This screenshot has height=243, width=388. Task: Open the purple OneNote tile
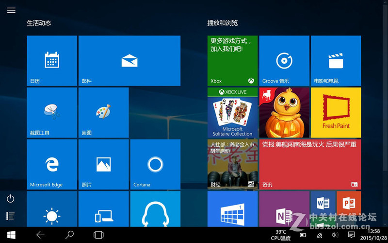click(x=284, y=209)
